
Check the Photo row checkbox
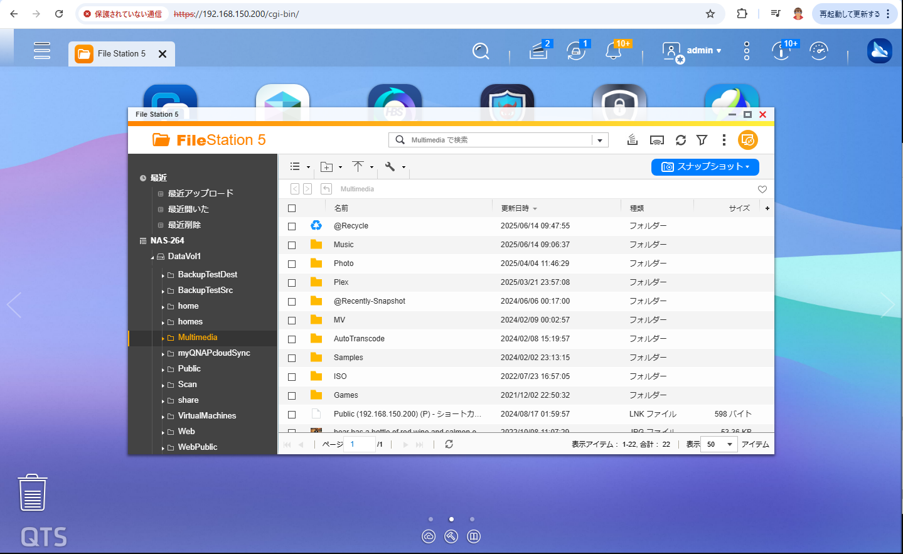click(292, 264)
